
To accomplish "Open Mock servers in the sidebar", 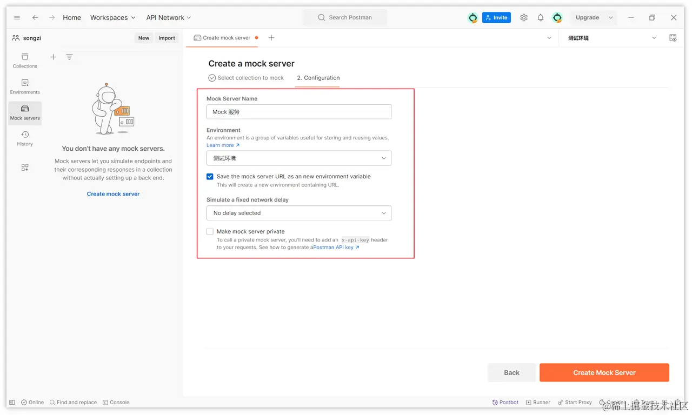I will 25,113.
